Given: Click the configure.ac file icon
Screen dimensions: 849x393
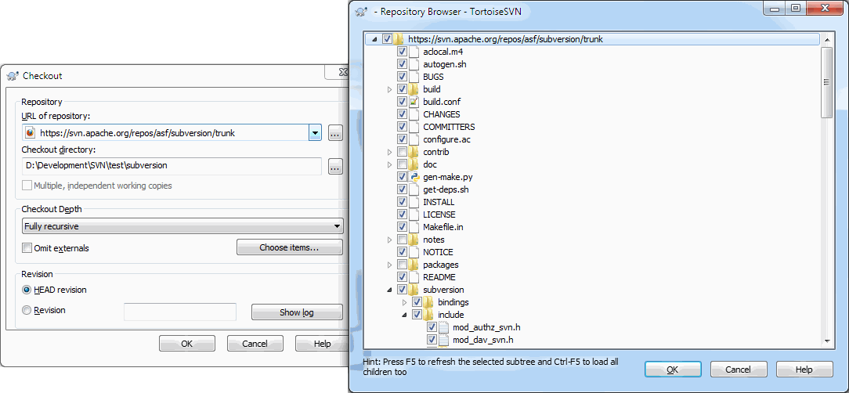Looking at the screenshot, I should (x=414, y=139).
